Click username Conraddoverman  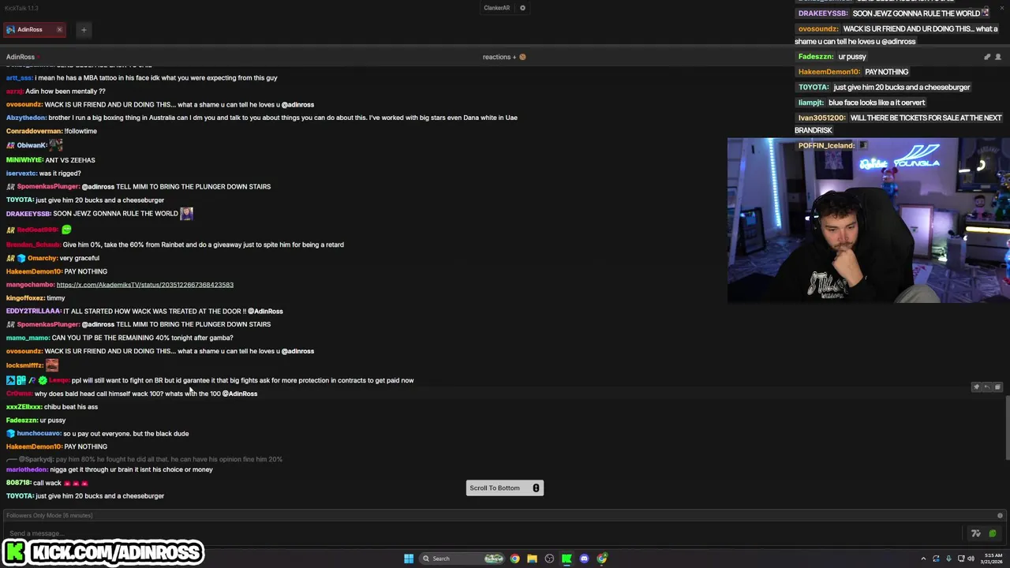34,131
